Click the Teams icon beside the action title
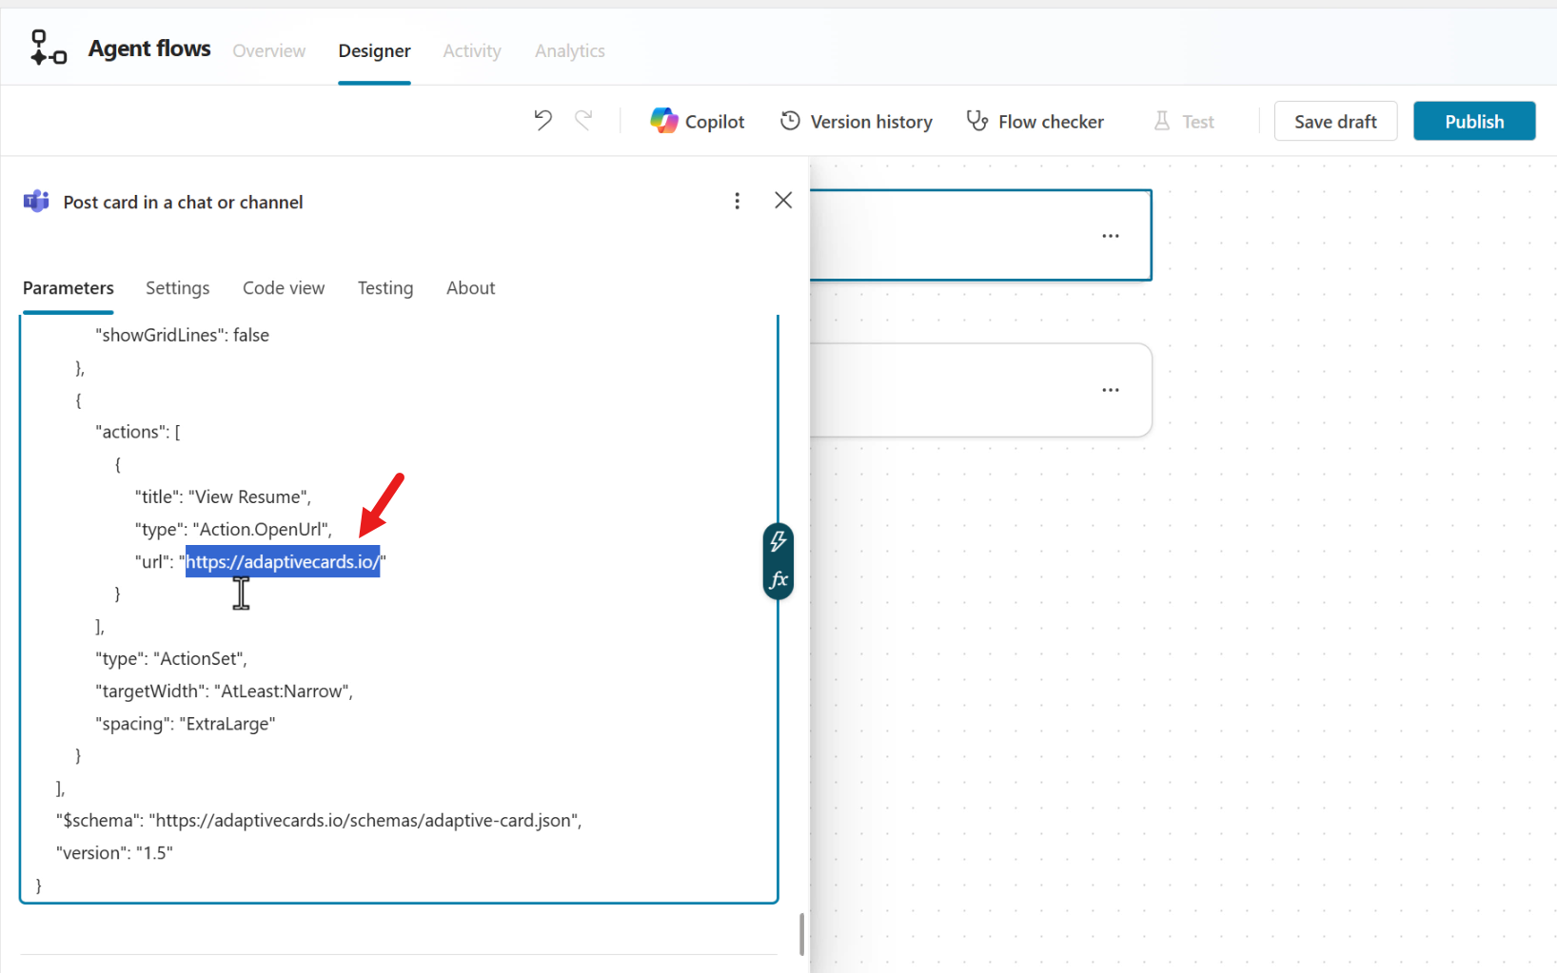The height and width of the screenshot is (973, 1557). coord(35,201)
